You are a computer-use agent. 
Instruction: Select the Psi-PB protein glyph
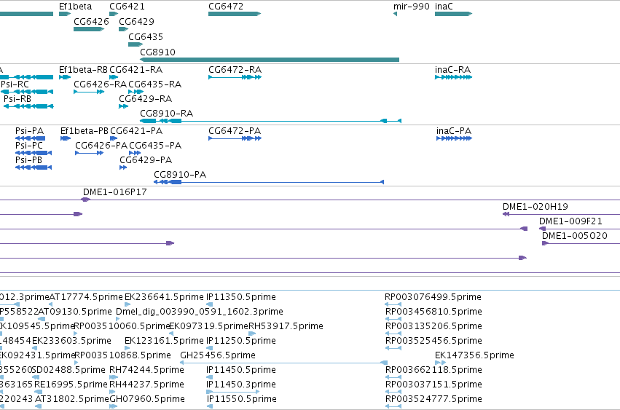(x=34, y=167)
